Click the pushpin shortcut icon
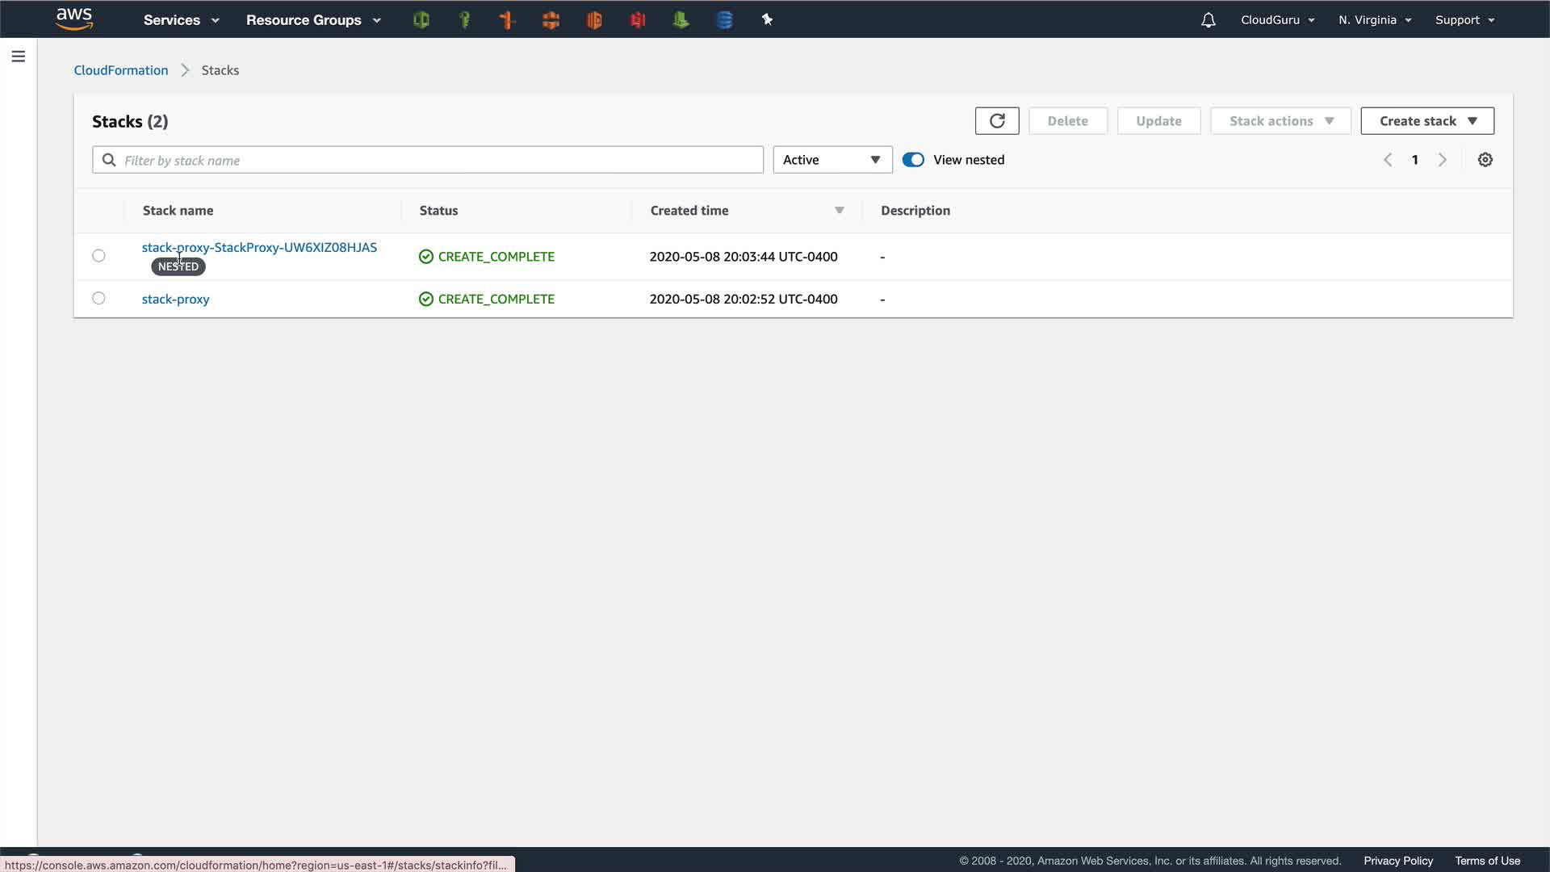This screenshot has height=872, width=1550. pyautogui.click(x=767, y=20)
